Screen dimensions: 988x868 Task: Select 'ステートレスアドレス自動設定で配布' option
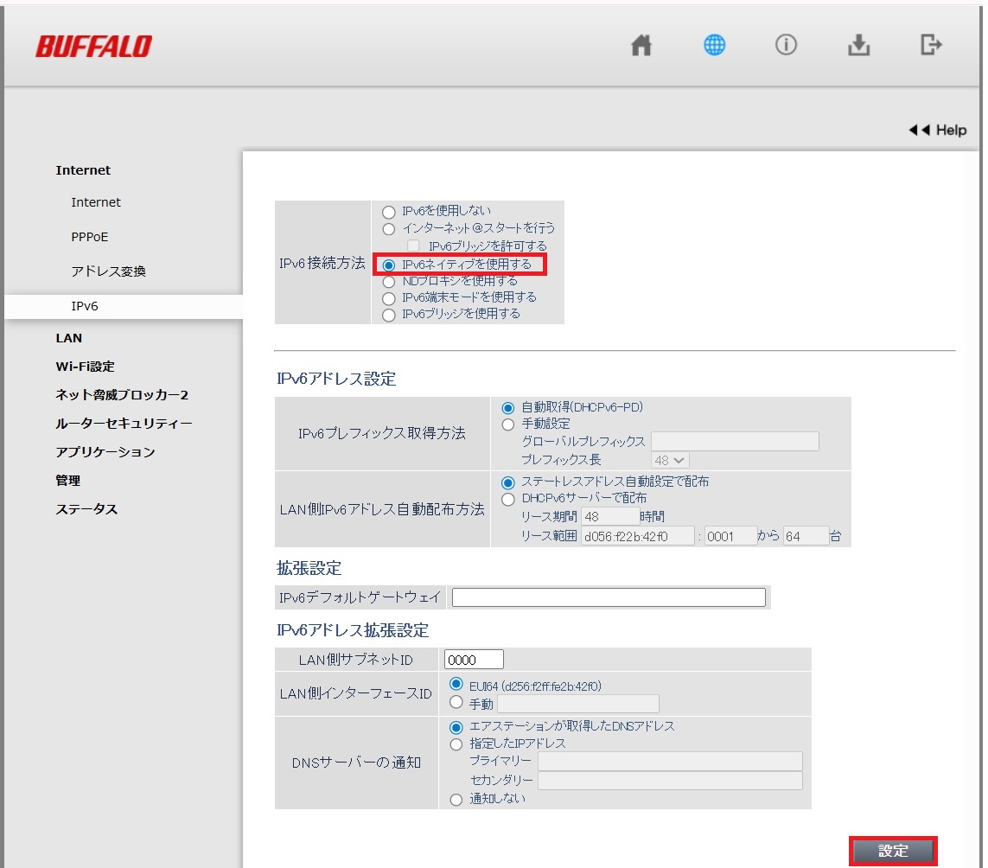point(508,483)
